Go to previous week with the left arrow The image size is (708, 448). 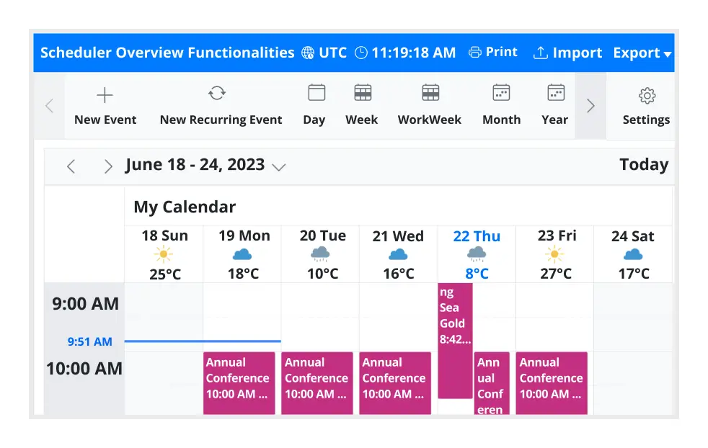[71, 166]
